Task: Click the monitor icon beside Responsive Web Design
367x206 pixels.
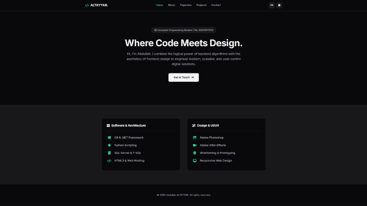Action: coord(194,161)
